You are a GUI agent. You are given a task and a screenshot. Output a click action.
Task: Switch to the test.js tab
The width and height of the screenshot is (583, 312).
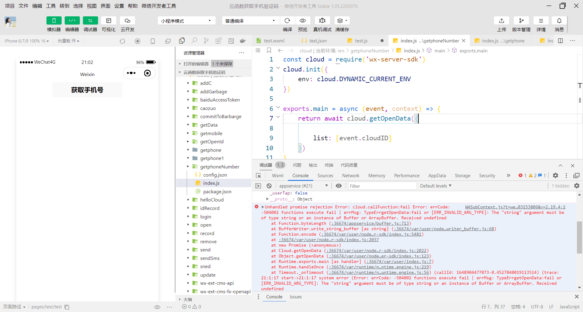(x=361, y=41)
